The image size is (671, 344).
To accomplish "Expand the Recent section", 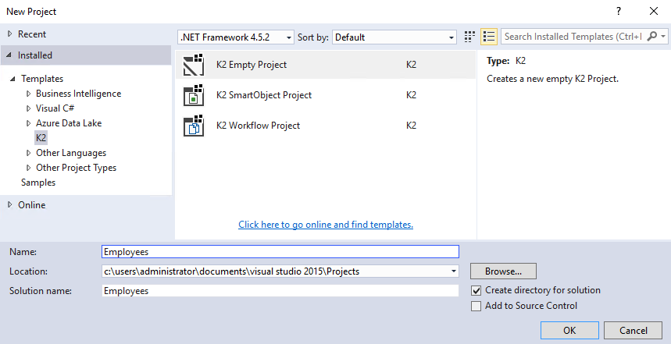I will 10,34.
